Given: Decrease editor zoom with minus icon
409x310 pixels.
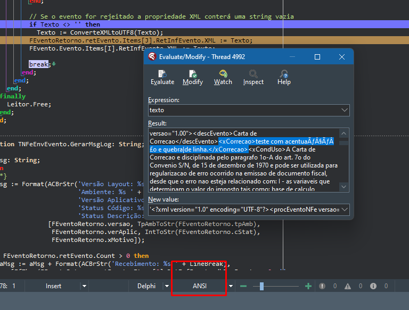Looking at the screenshot, I should [243, 286].
